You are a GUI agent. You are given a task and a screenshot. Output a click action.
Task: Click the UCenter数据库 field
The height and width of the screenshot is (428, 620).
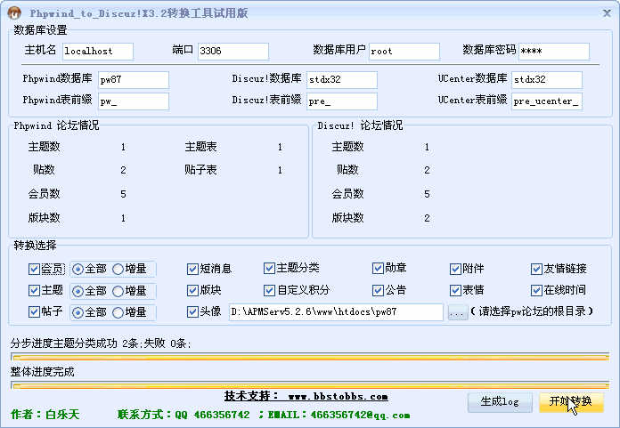(547, 80)
